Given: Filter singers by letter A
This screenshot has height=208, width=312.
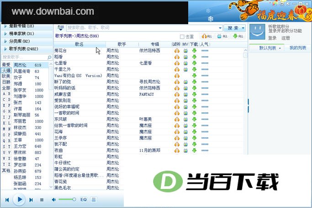Looking at the screenshot, I should [x=4, y=94].
